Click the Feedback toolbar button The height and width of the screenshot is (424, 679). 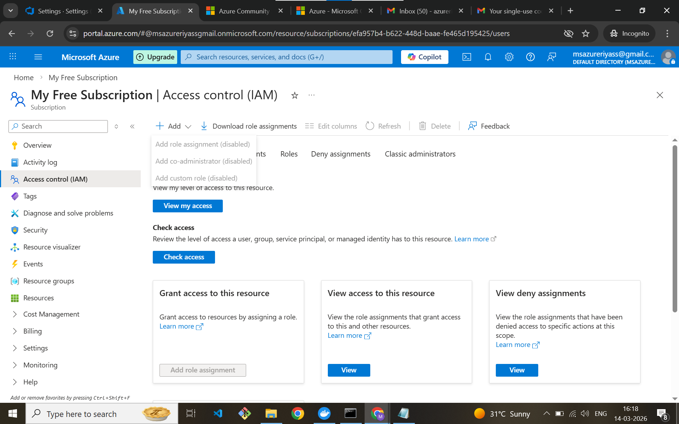[489, 126]
